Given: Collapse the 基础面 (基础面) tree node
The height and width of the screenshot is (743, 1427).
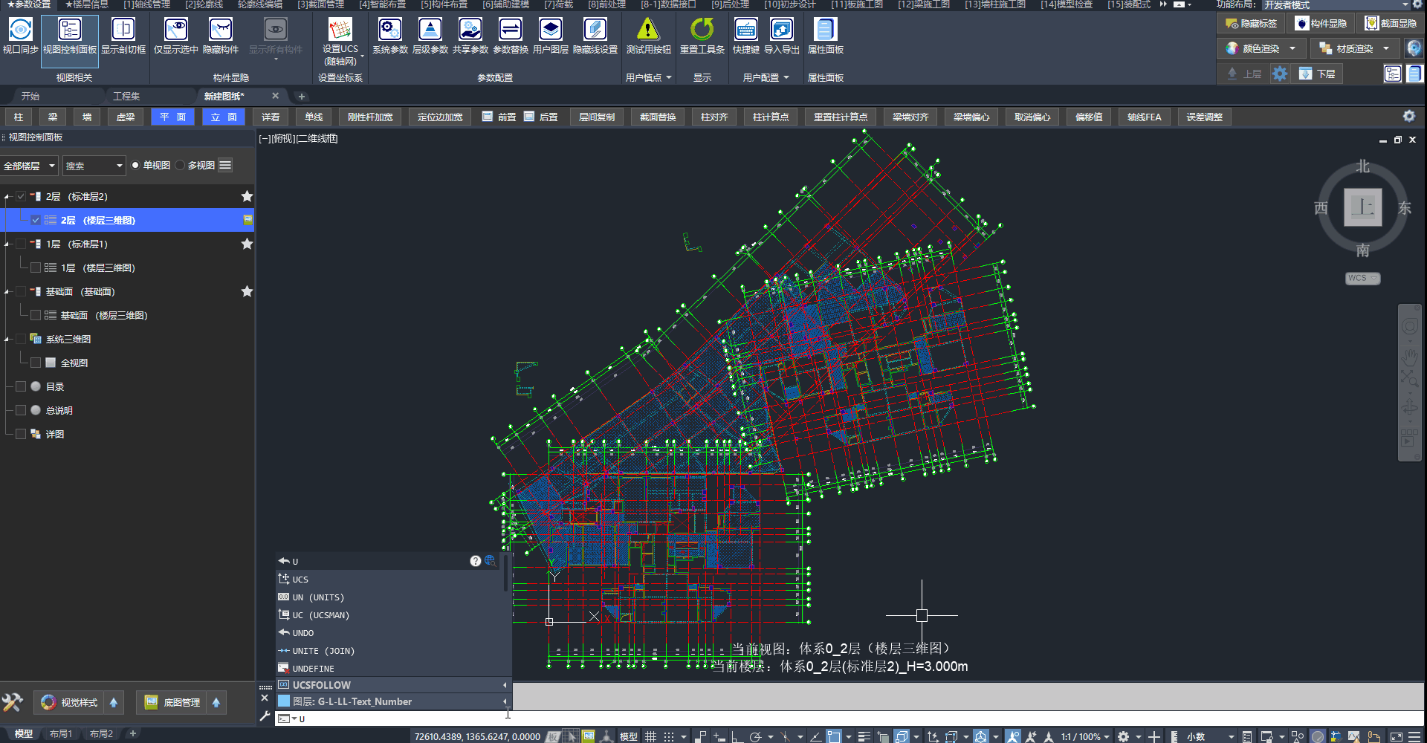Looking at the screenshot, I should pos(7,292).
